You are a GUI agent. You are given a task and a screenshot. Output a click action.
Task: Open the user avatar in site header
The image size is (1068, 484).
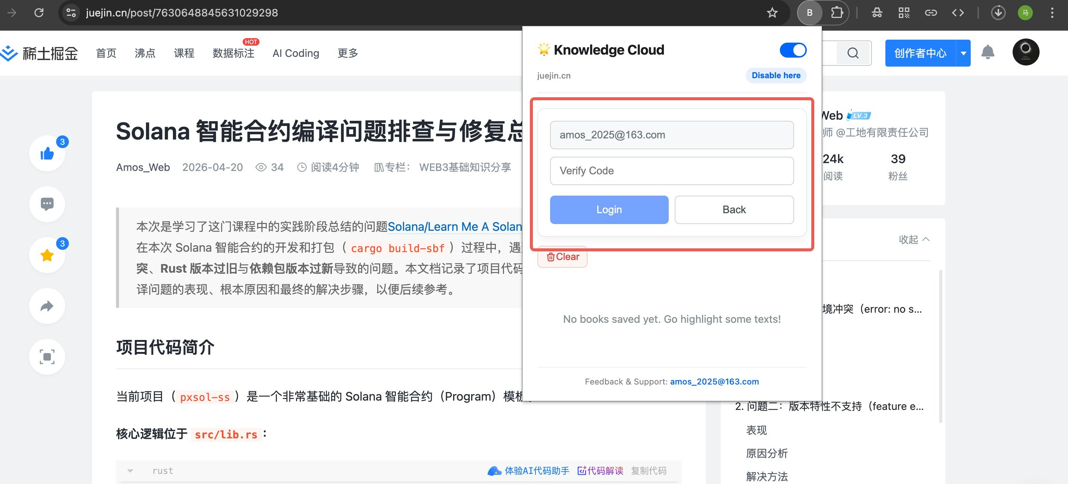point(1025,52)
